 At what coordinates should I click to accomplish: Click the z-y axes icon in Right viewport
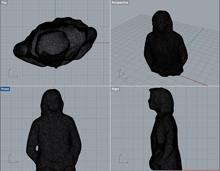[124, 159]
